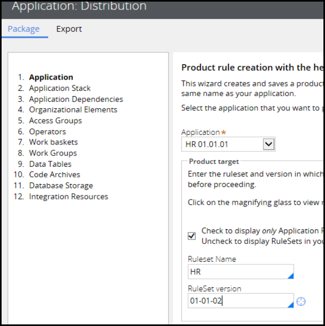
Task: Expand the RuleSet version autocomplete arrow
Action: click(290, 304)
